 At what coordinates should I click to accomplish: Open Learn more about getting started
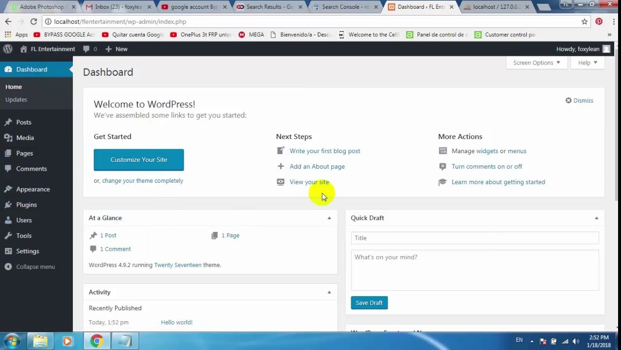tap(498, 182)
